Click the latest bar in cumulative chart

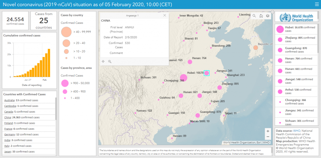click(49, 63)
